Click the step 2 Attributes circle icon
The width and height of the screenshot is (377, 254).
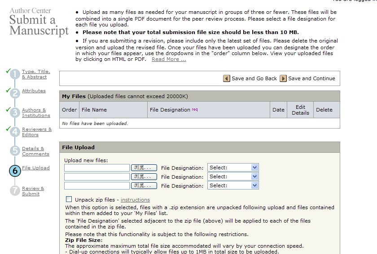coord(15,94)
